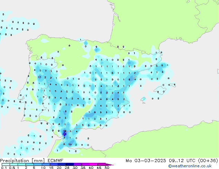Click the 2–5 mm legend color swatch
This screenshot has height=169, width=219.
pos(30,165)
